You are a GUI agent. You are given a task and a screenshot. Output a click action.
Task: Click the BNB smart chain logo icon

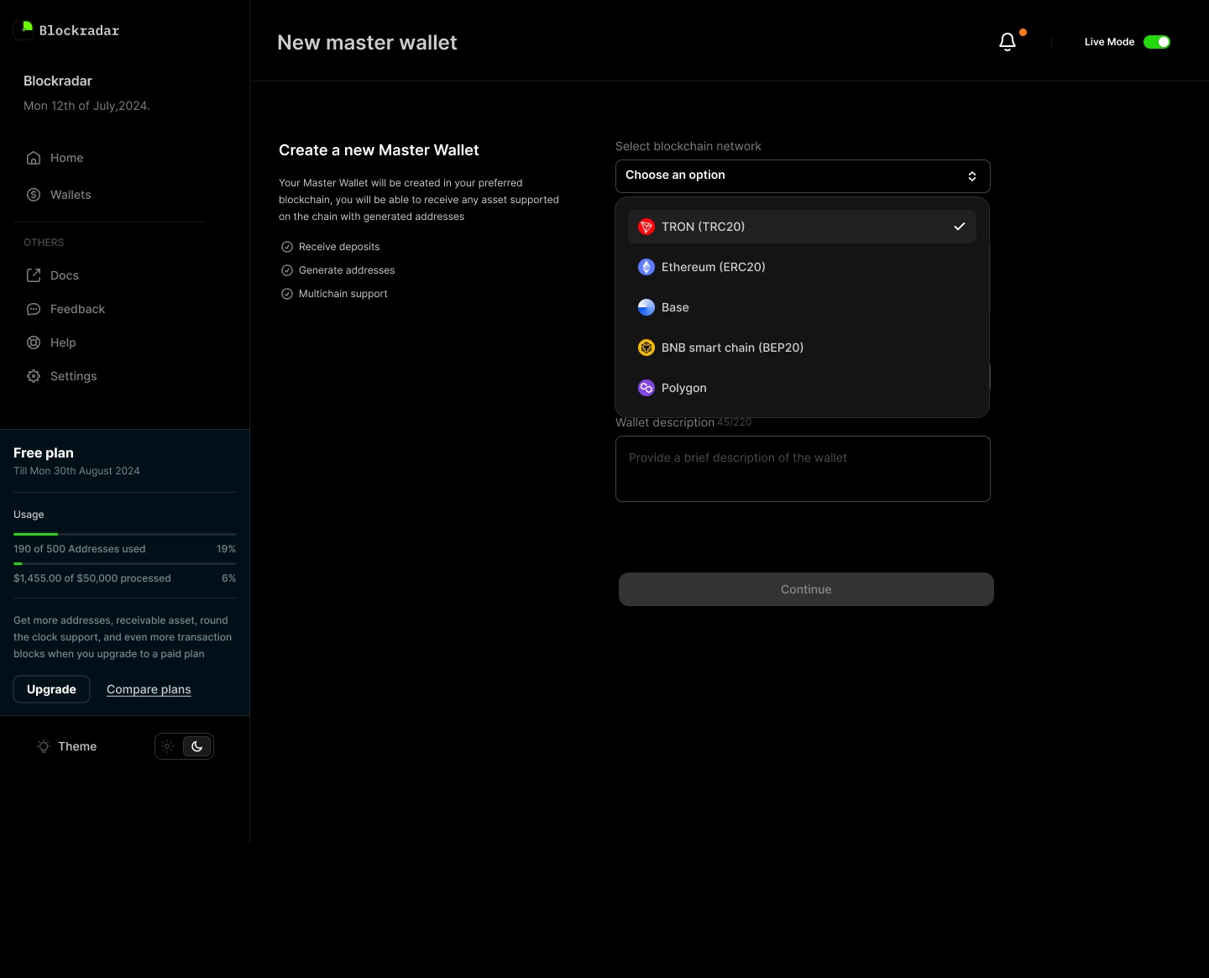(x=646, y=348)
